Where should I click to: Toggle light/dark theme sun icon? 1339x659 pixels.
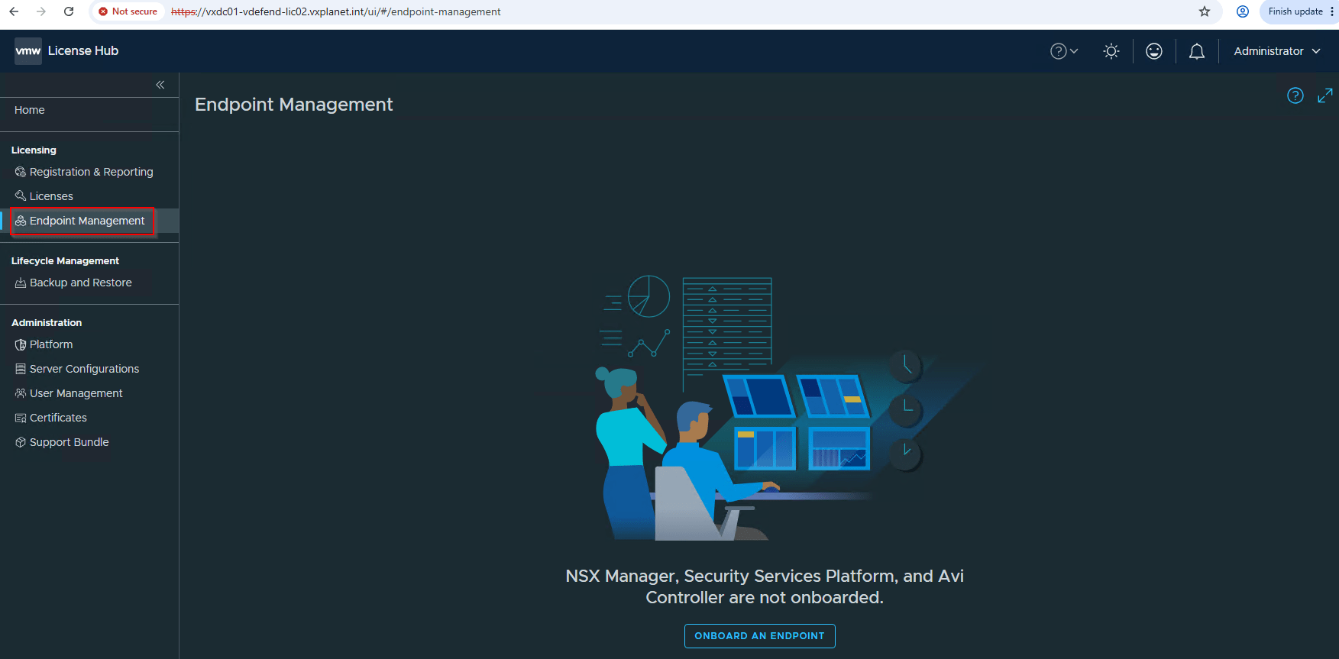pyautogui.click(x=1111, y=51)
